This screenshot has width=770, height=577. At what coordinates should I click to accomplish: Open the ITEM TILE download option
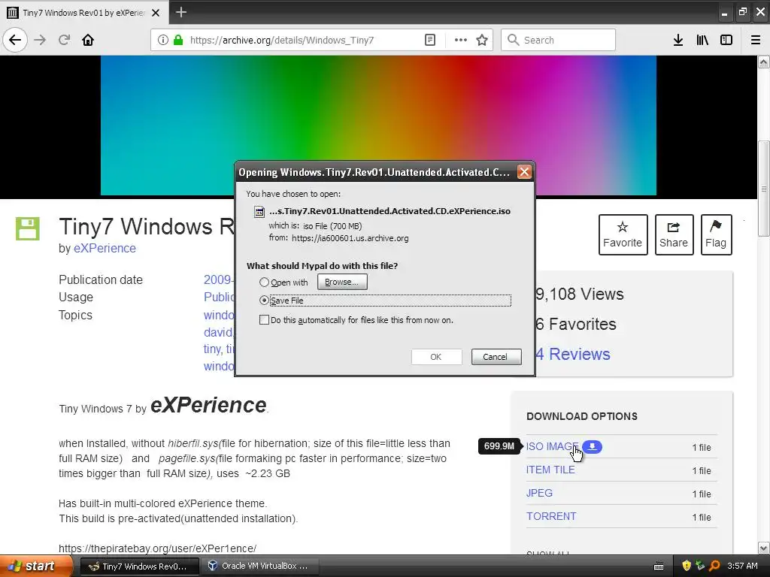pyautogui.click(x=550, y=470)
